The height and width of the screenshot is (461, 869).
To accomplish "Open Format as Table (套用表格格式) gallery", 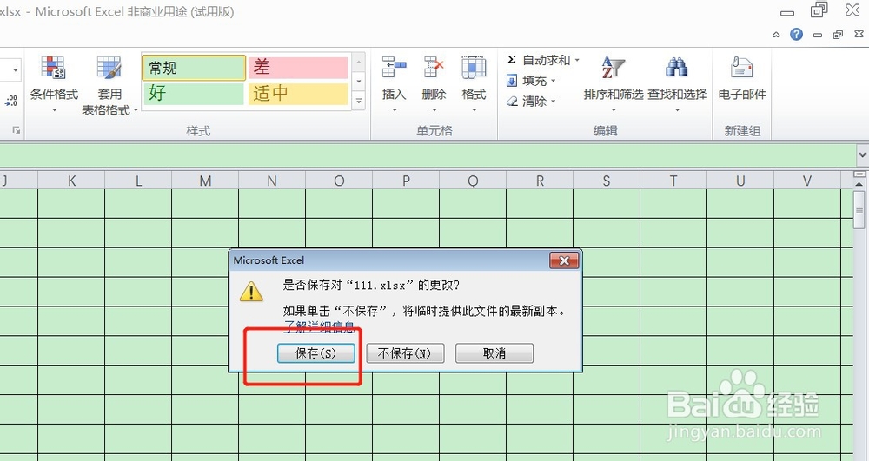I will click(x=109, y=85).
